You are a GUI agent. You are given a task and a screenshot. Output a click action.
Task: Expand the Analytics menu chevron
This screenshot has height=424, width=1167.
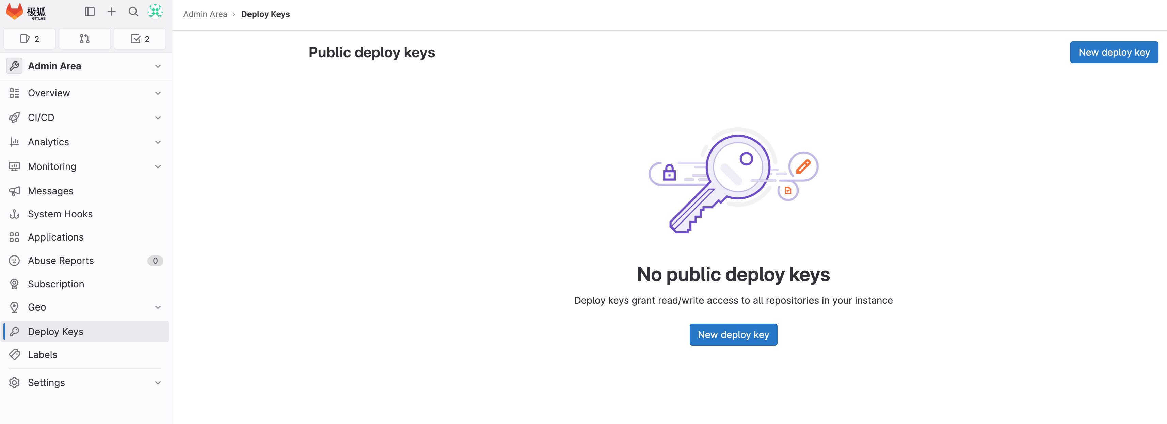click(158, 142)
